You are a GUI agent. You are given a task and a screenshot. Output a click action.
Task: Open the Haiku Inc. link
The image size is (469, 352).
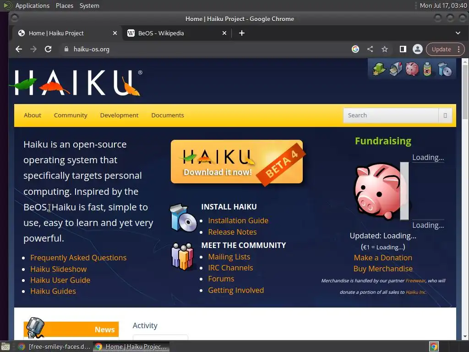tap(416, 292)
